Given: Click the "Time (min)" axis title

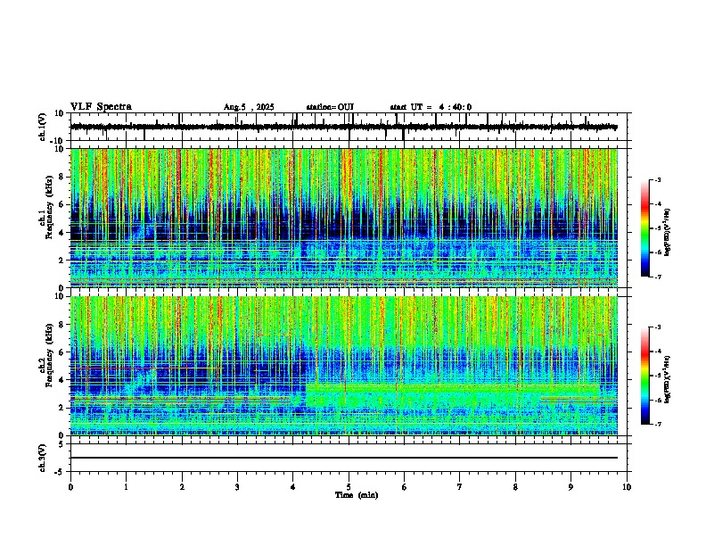Looking at the screenshot, I should coord(357,495).
